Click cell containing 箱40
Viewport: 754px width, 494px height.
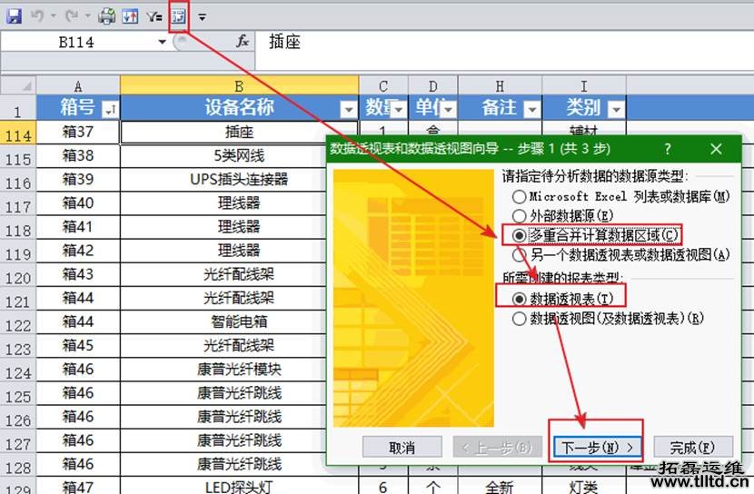(78, 203)
